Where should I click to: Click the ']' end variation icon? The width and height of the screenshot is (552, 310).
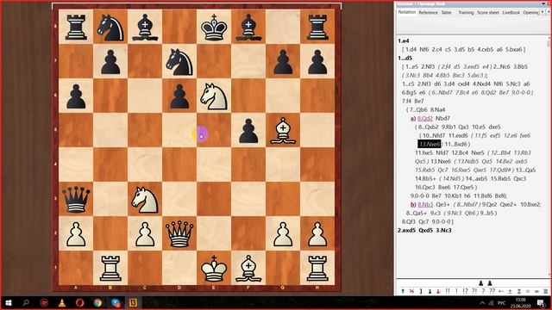coord(421,291)
